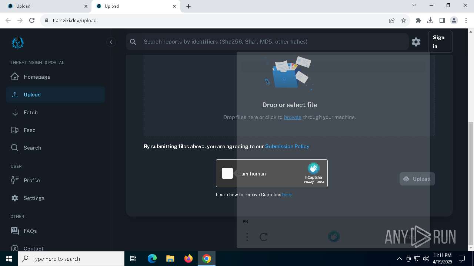This screenshot has width=474, height=266.
Task: Click the browse link in the drop zone
Action: point(293,117)
